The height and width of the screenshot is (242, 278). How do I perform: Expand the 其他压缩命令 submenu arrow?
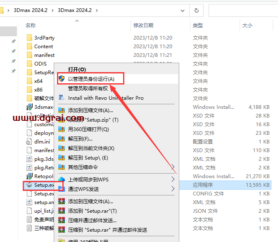click(173, 167)
